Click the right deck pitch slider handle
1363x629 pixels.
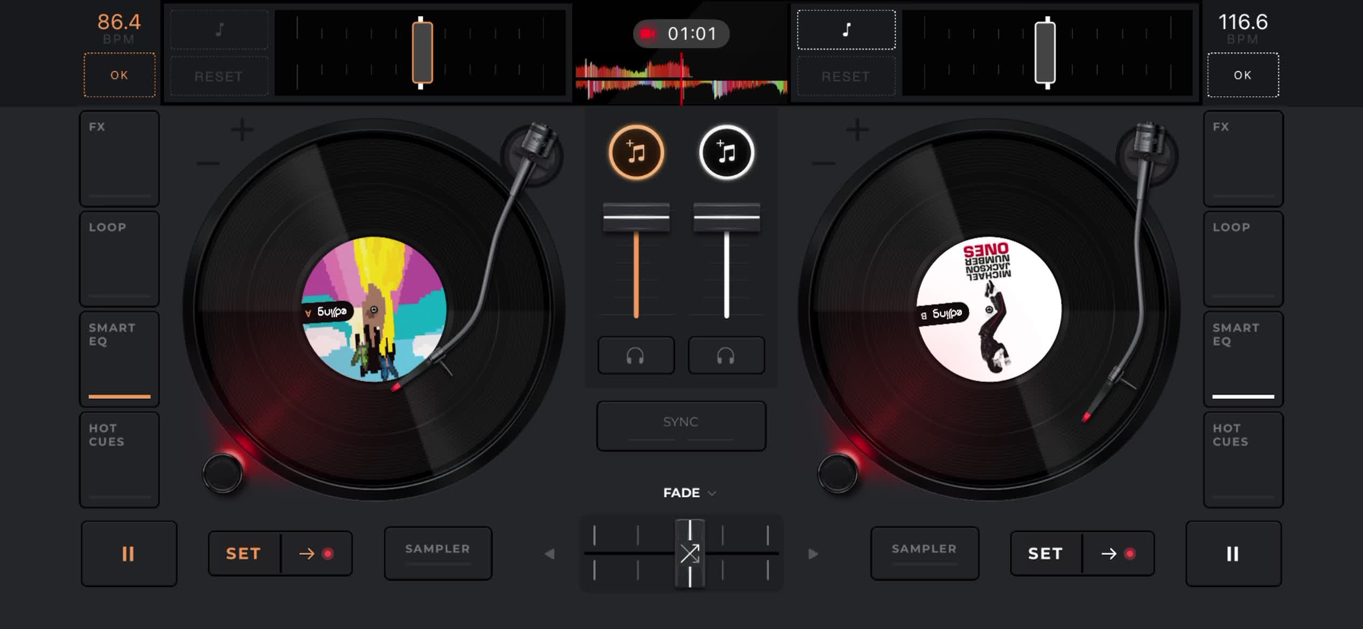(x=1045, y=53)
